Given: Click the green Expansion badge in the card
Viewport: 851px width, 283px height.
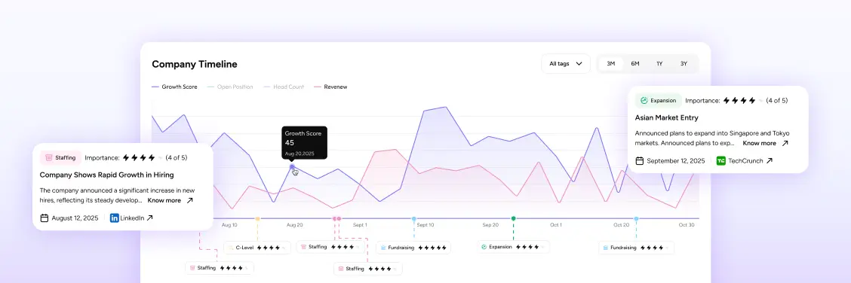Looking at the screenshot, I should [659, 101].
